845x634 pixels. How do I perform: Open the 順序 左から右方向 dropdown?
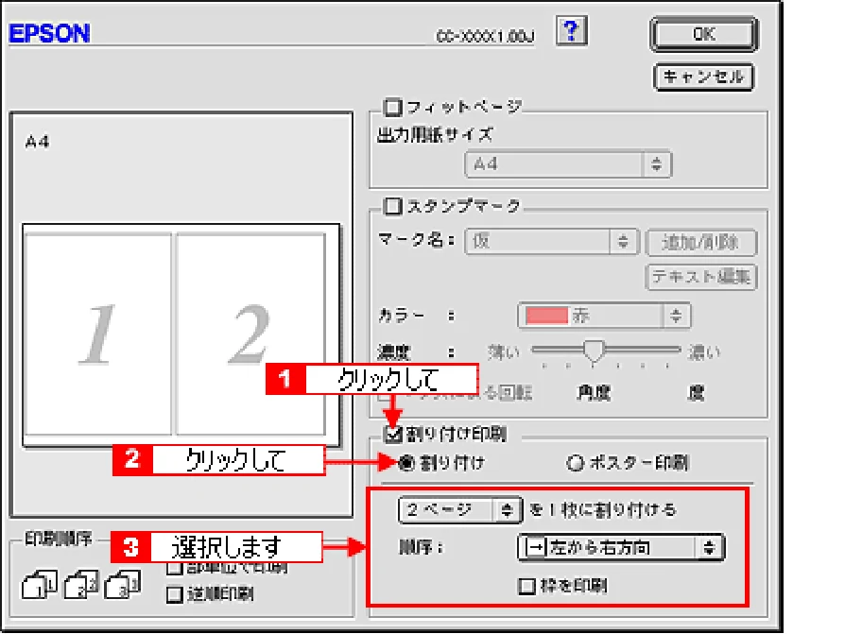[x=621, y=548]
